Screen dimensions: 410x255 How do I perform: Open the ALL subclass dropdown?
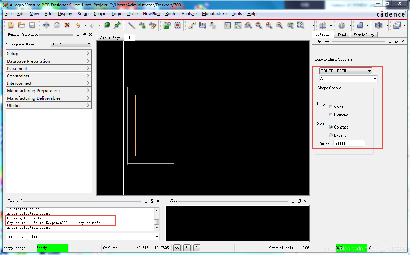[x=348, y=79]
